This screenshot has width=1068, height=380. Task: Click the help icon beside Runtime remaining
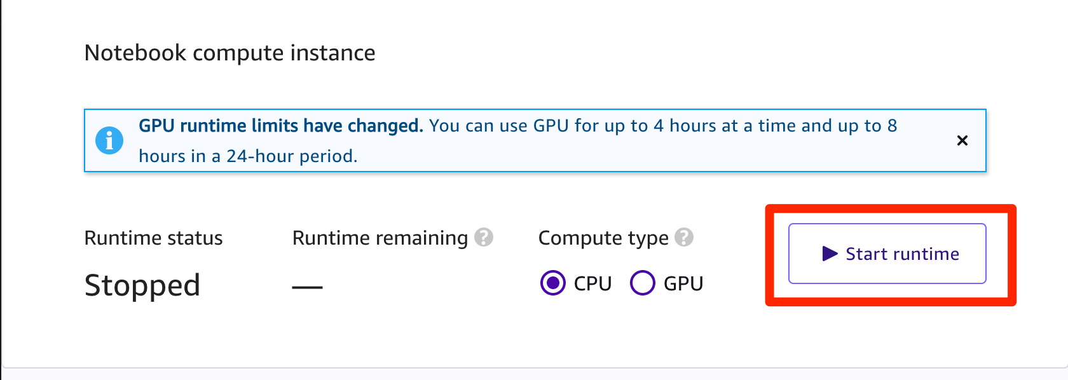click(484, 238)
